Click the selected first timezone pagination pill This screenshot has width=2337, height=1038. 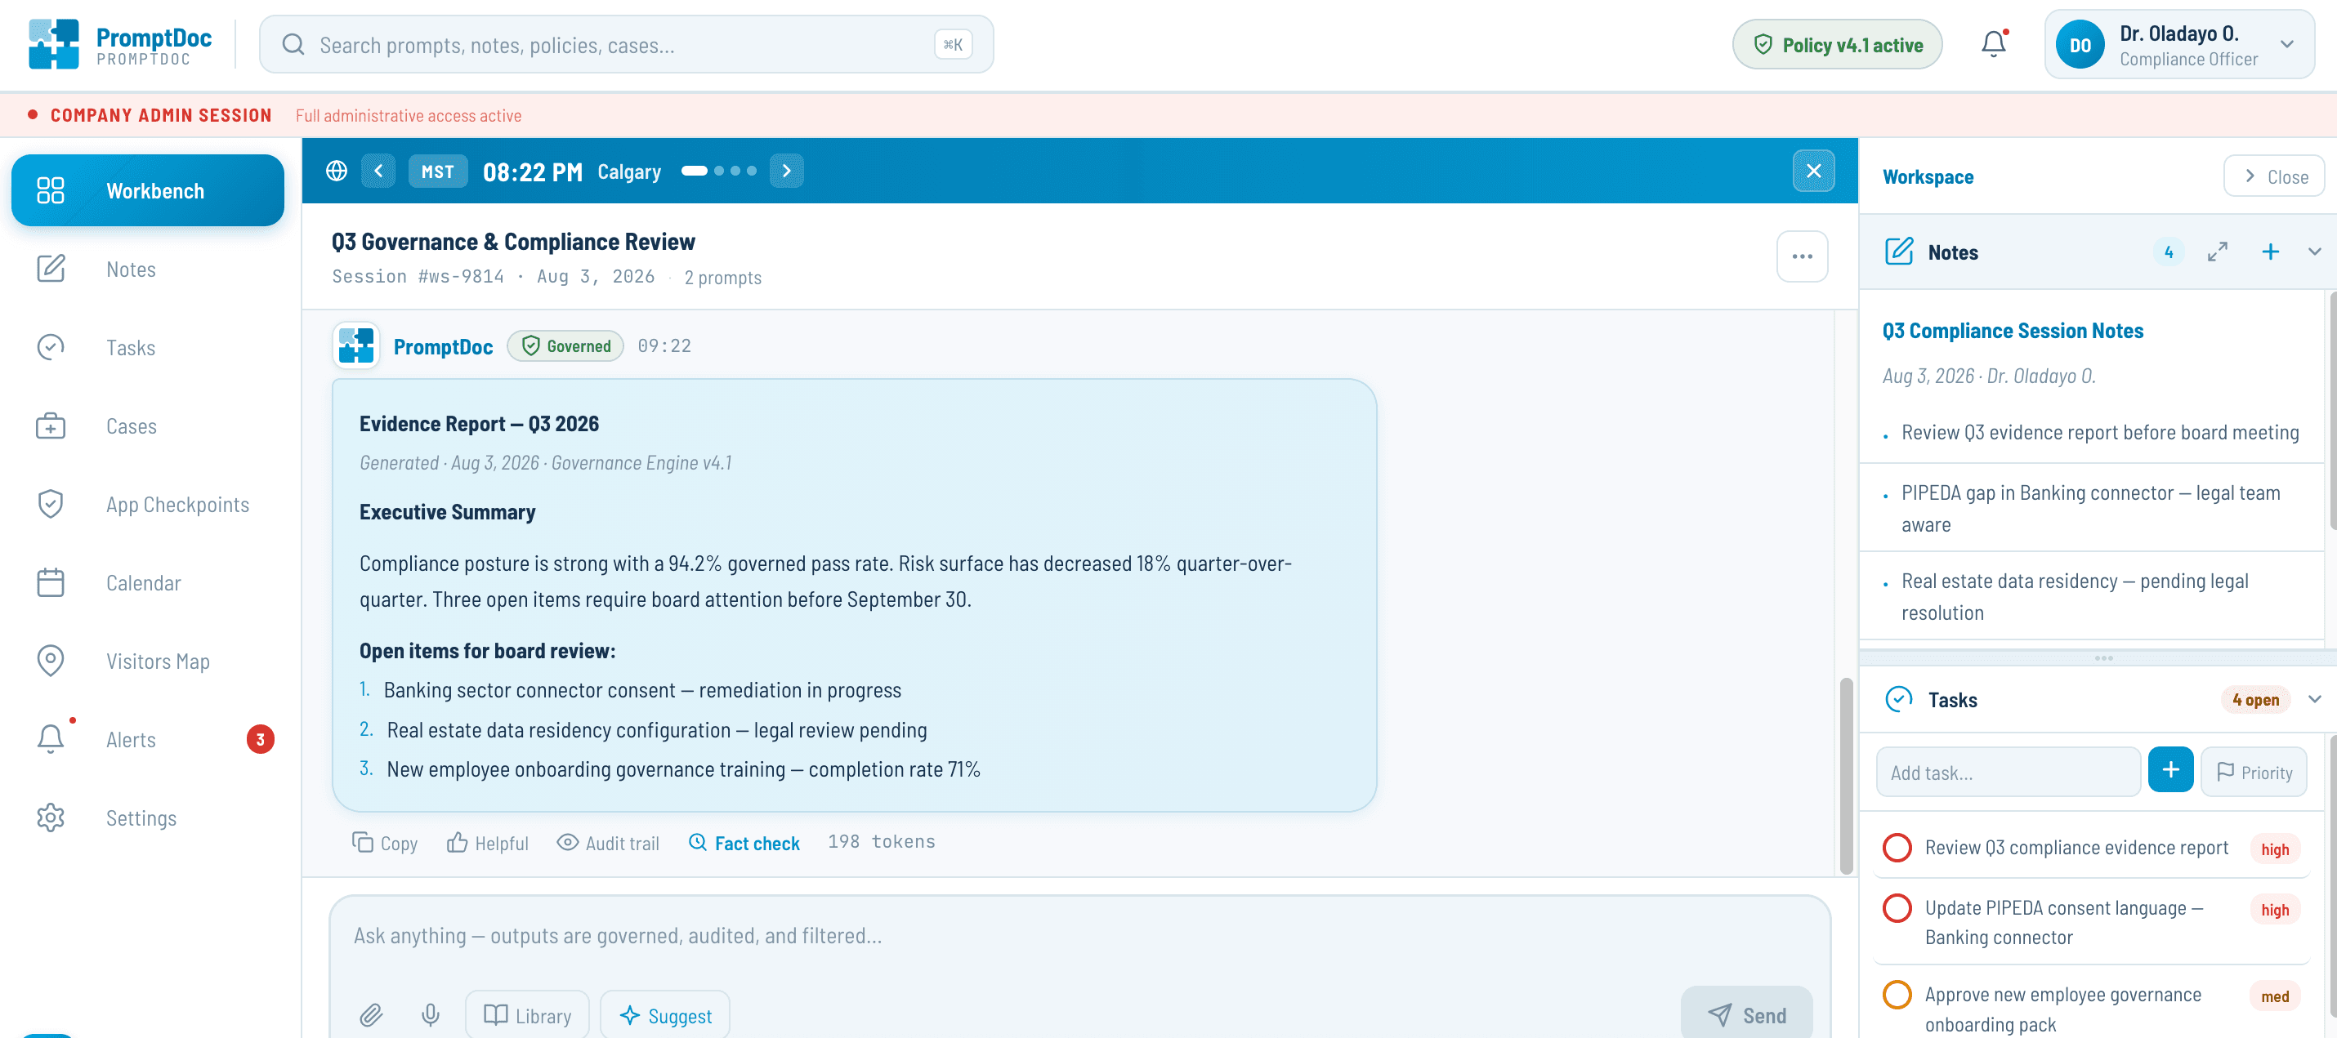pos(694,172)
